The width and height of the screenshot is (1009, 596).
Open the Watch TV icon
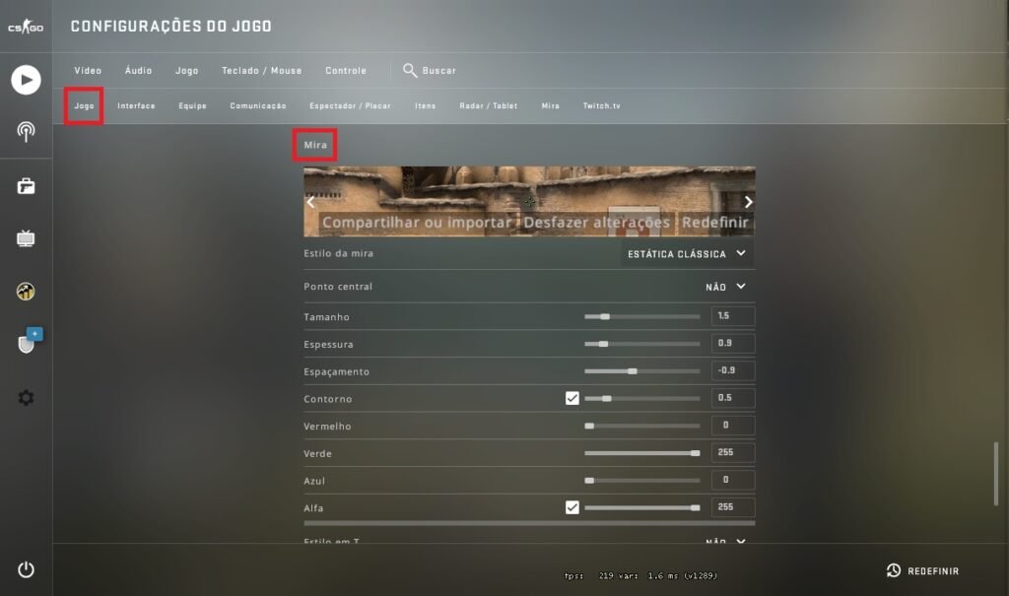[x=26, y=238]
